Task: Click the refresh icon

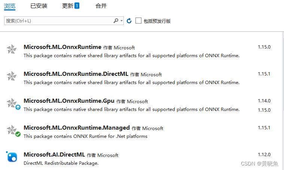Action: tap(129, 21)
